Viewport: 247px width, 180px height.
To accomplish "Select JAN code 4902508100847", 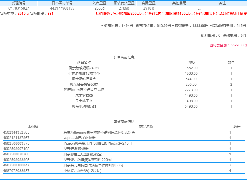I will click(16, 165).
